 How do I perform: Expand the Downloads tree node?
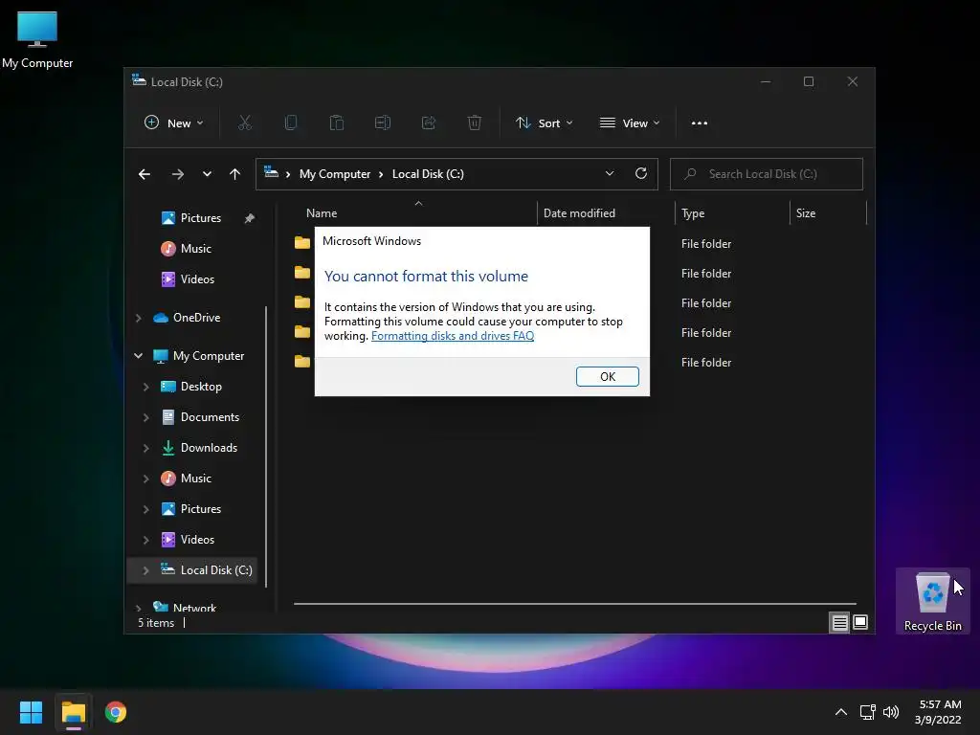click(145, 448)
